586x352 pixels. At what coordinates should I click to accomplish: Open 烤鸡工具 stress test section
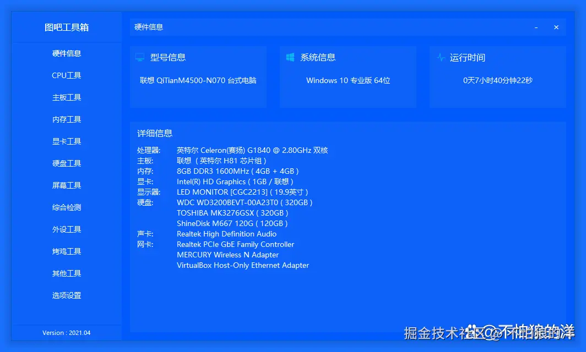pos(67,251)
